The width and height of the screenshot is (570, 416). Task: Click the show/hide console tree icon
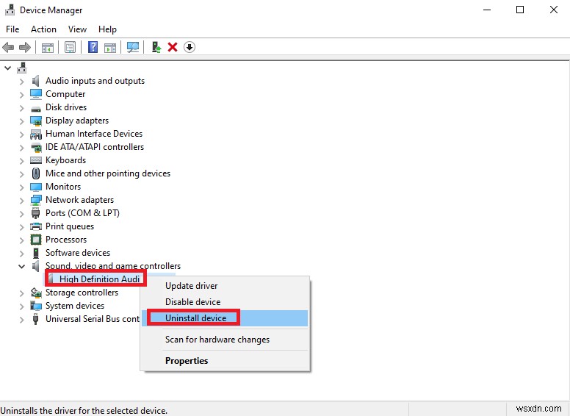click(x=47, y=47)
